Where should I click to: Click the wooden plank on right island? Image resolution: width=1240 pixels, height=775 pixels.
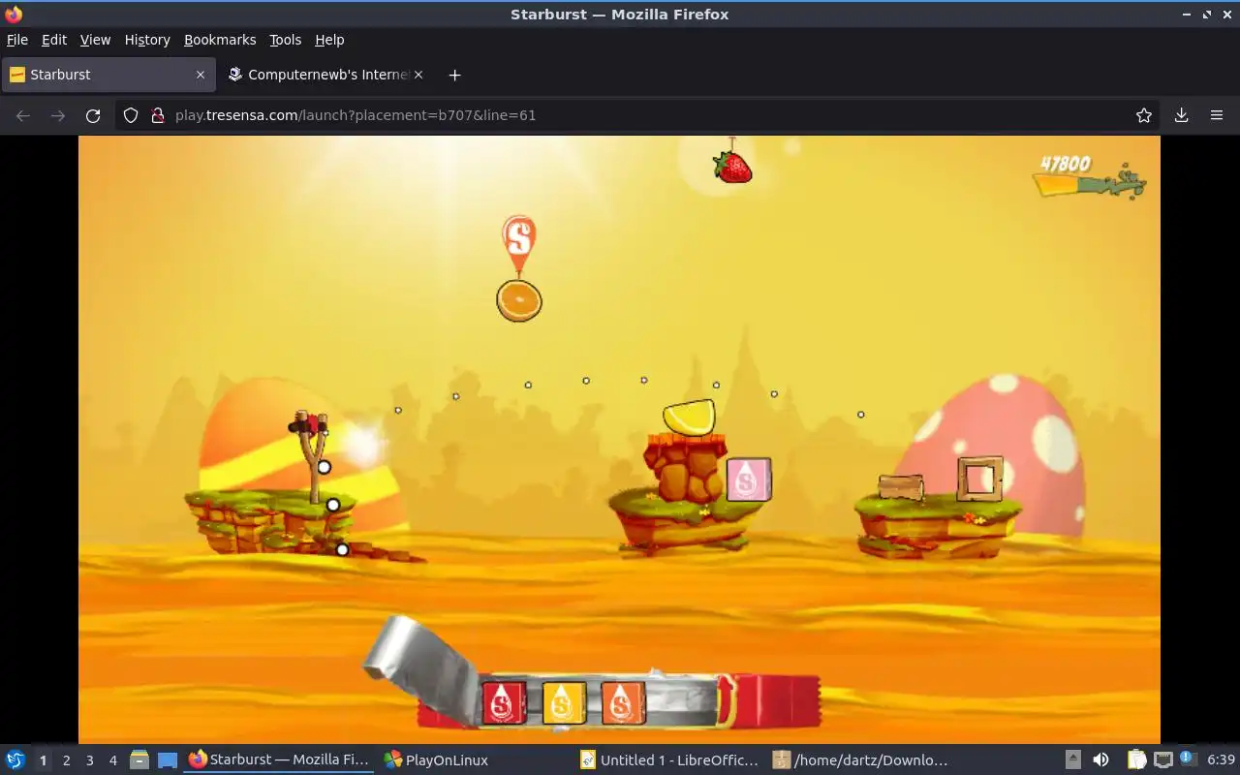click(x=901, y=486)
